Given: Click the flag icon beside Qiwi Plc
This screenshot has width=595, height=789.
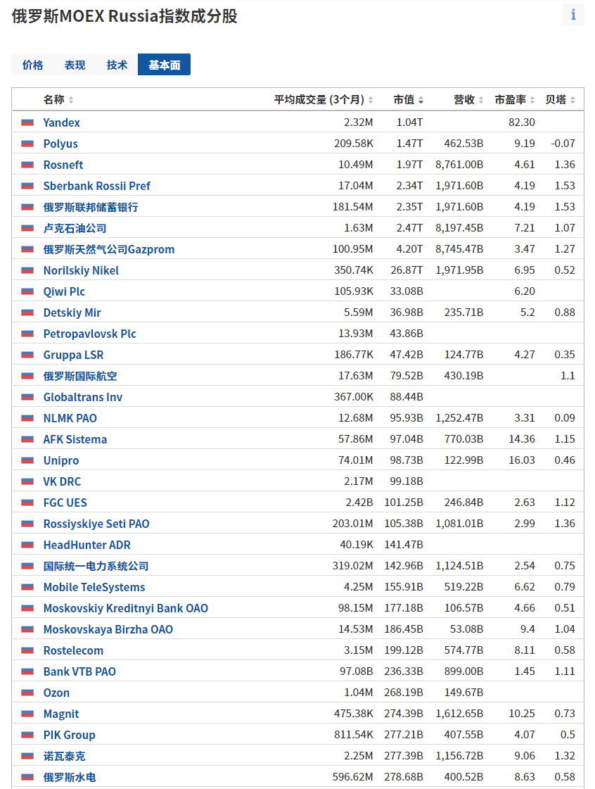Looking at the screenshot, I should [x=27, y=291].
